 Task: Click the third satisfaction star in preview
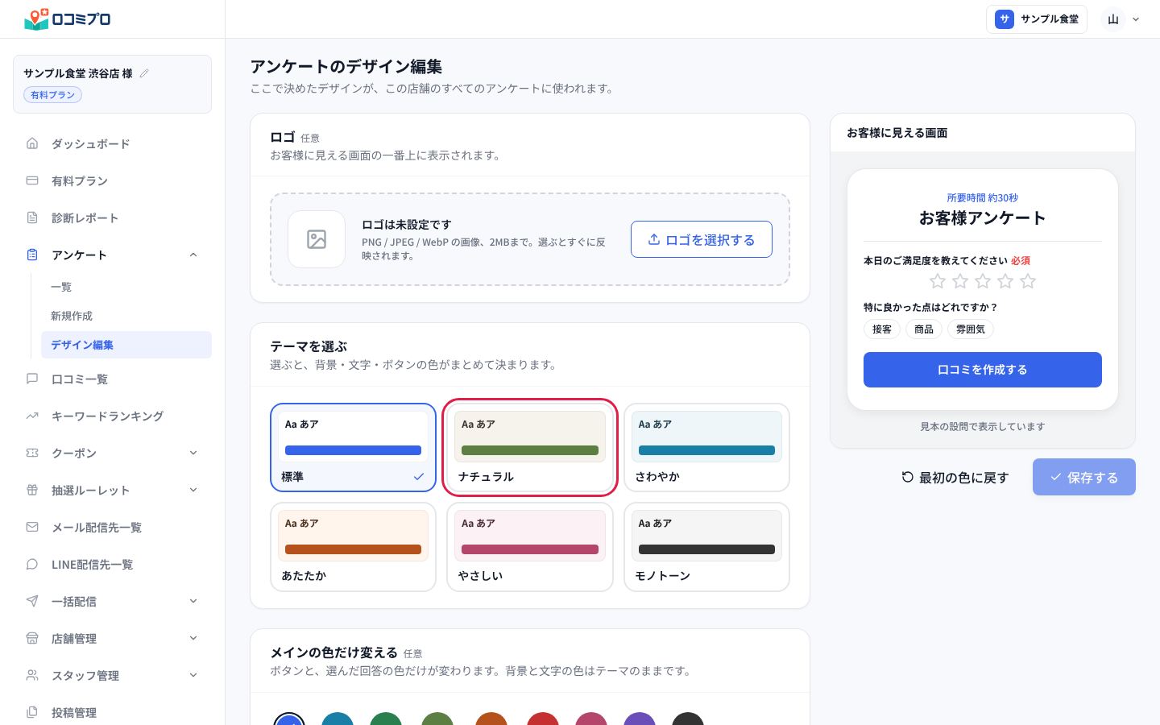(x=983, y=281)
